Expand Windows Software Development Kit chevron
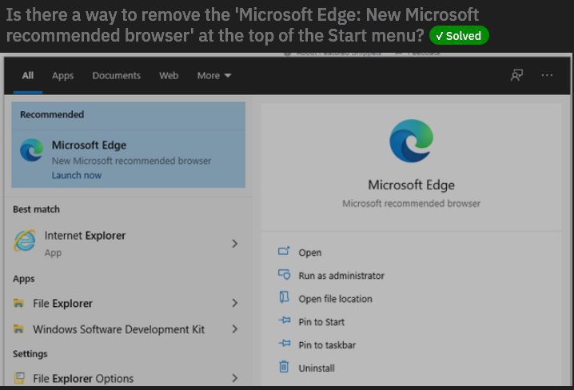This screenshot has width=574, height=390. [235, 329]
